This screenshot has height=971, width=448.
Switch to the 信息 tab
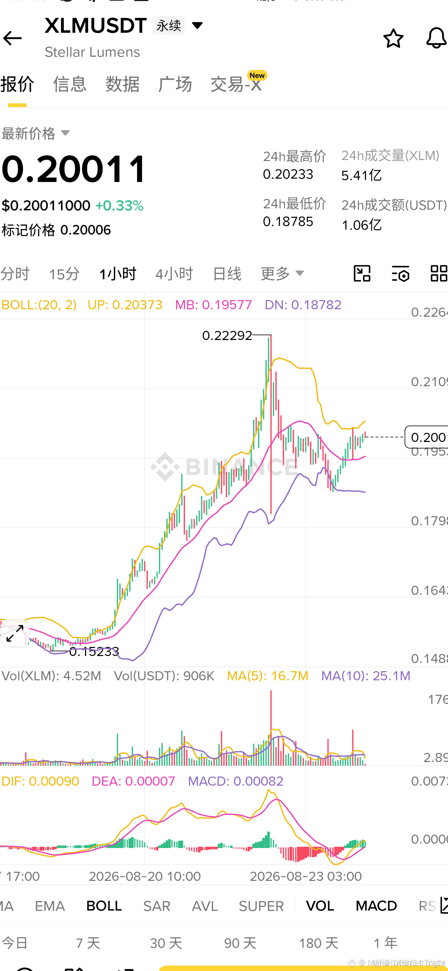70,84
